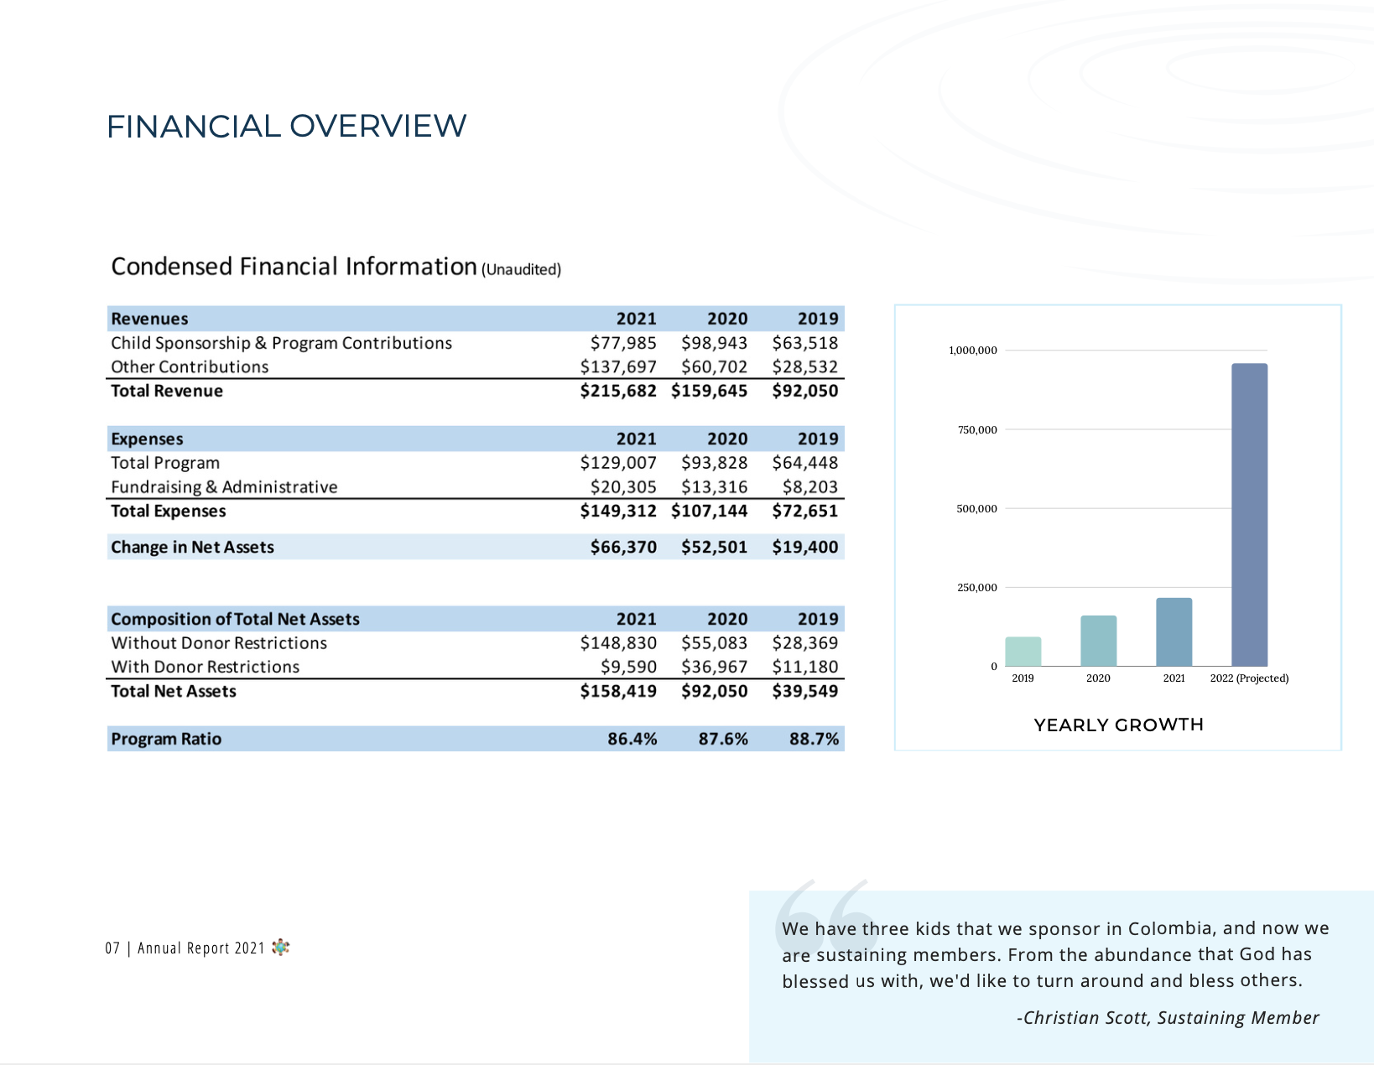
Task: Select the Without Donor Restrictions label
Action: pos(219,643)
